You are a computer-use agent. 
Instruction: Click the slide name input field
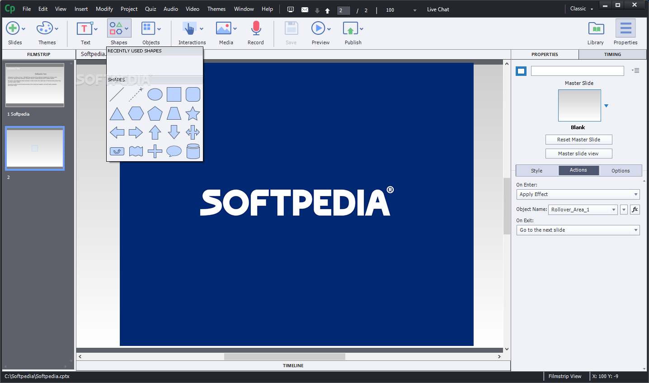(x=578, y=71)
